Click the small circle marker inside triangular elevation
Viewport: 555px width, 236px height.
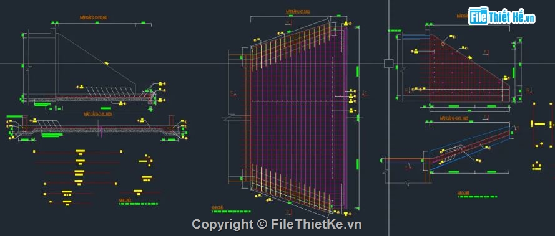click(443, 44)
